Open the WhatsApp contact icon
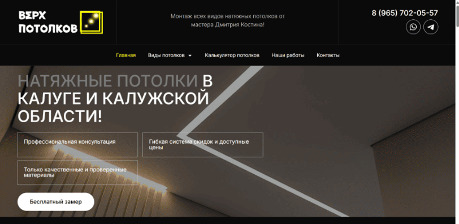Screen dimensions: 459x224 (413, 27)
